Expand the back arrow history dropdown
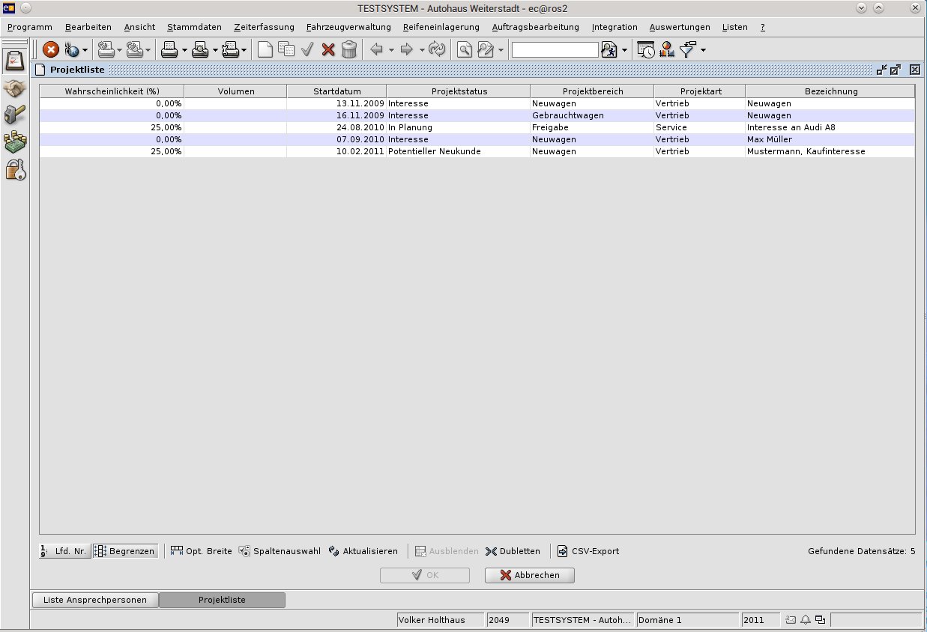 point(391,50)
